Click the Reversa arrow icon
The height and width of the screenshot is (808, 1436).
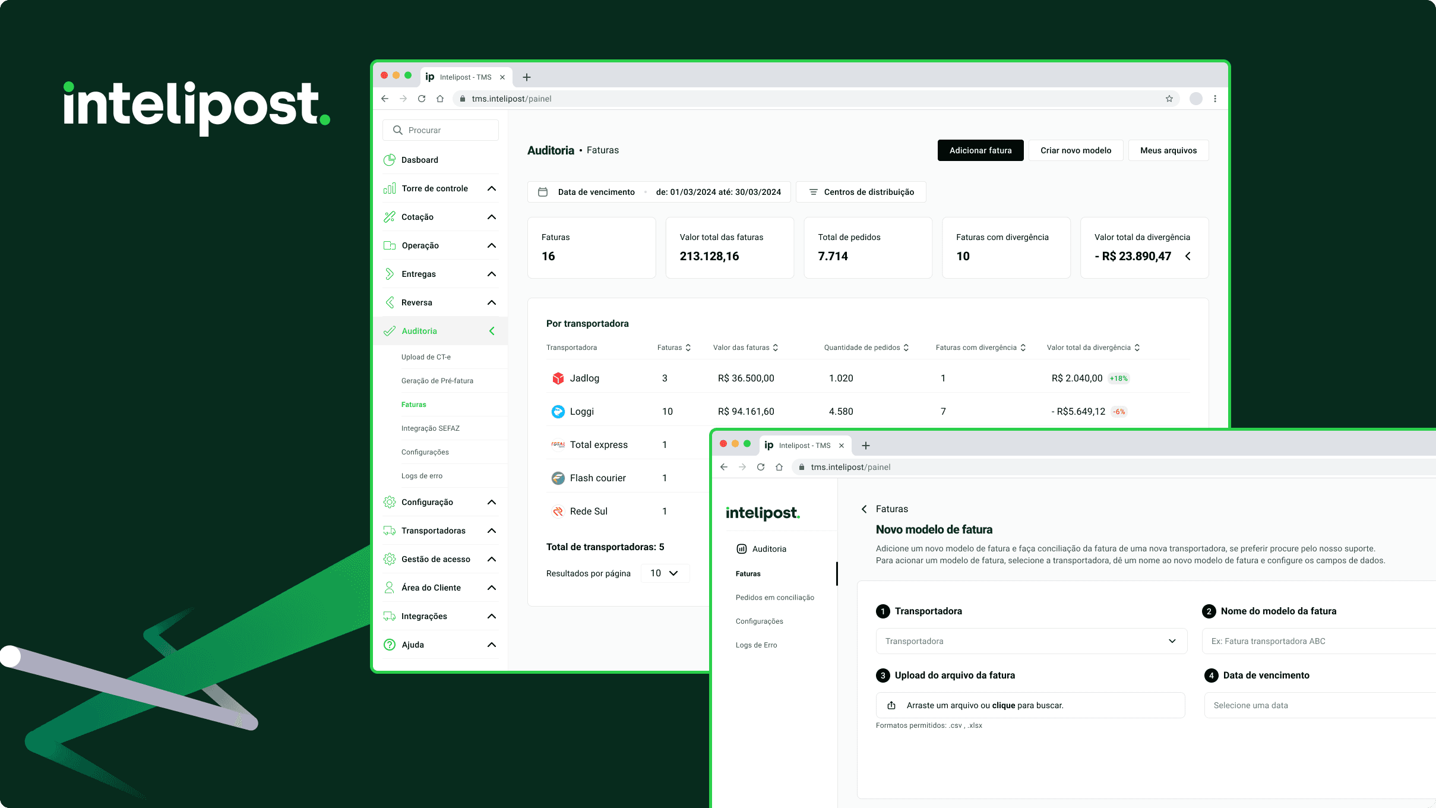(x=390, y=302)
